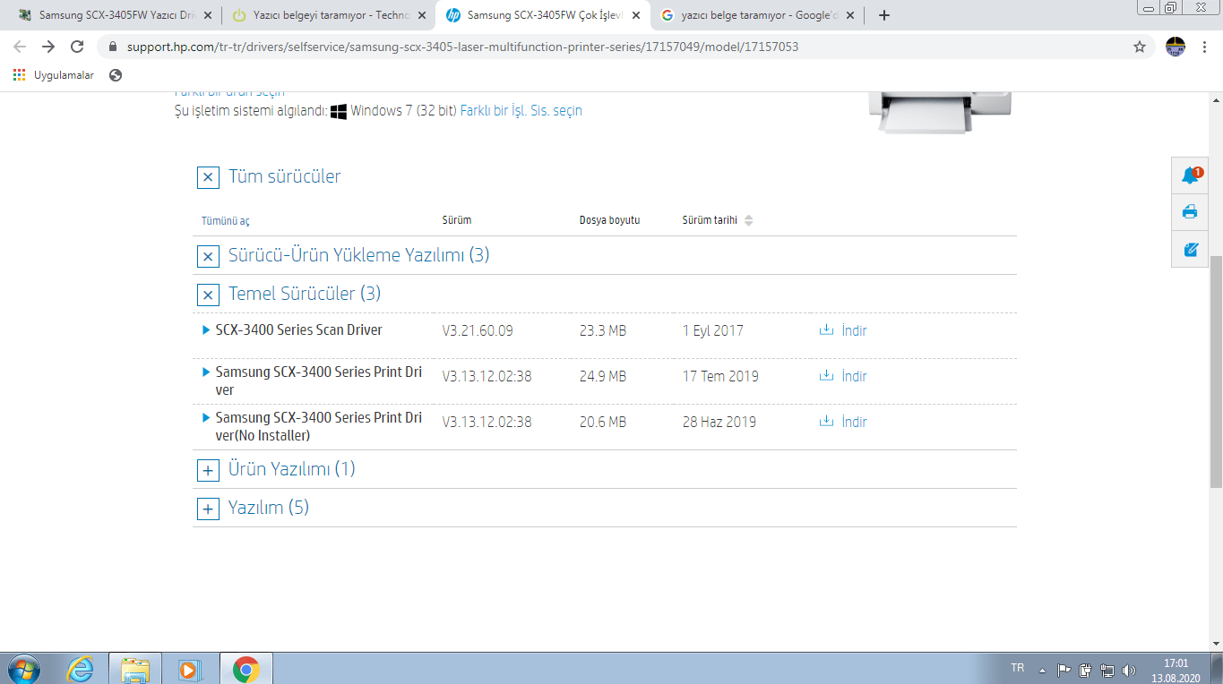Screen dimensions: 1223x684
Task: Click the Dosya boyutu column header
Action: pyautogui.click(x=610, y=220)
